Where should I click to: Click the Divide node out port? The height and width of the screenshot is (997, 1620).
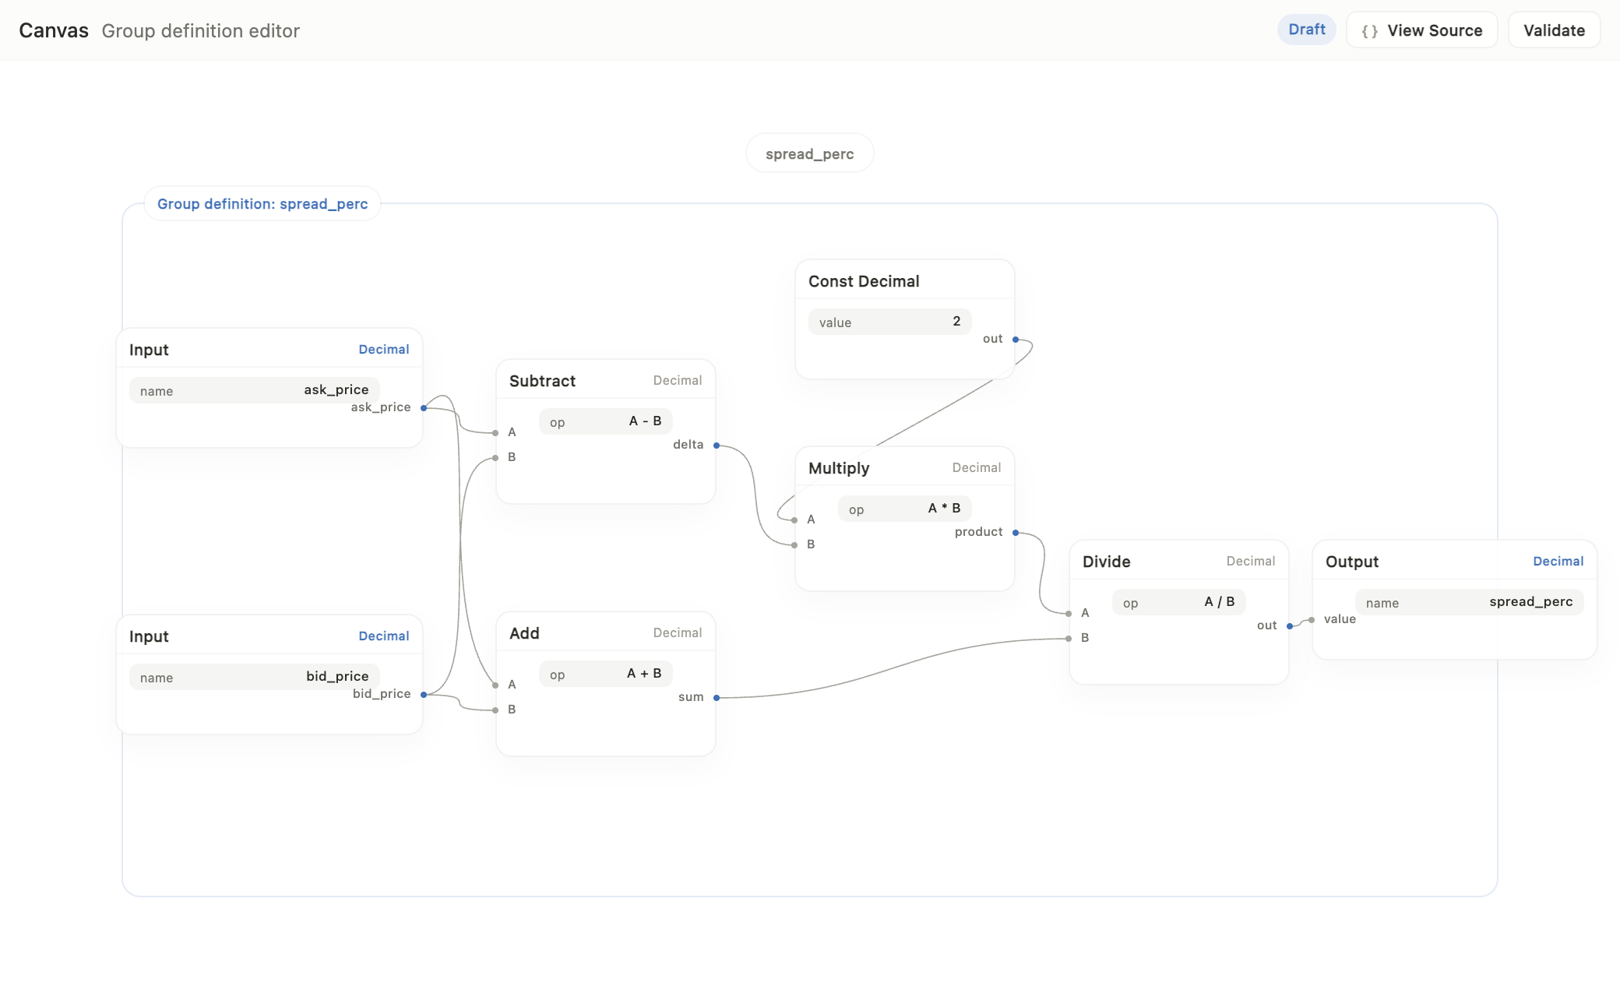1290,626
